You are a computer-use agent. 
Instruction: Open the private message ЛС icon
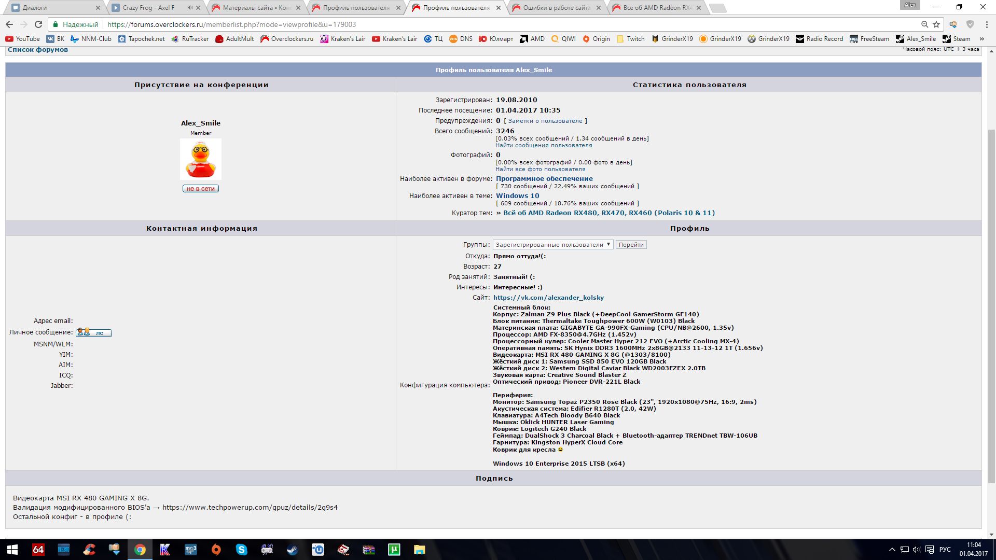94,332
